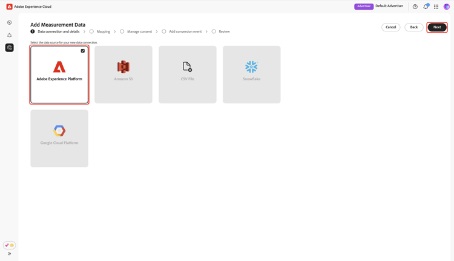Viewport: 454px width, 261px height.
Task: Click the Adobe Experience Cloud title text
Action: click(33, 7)
